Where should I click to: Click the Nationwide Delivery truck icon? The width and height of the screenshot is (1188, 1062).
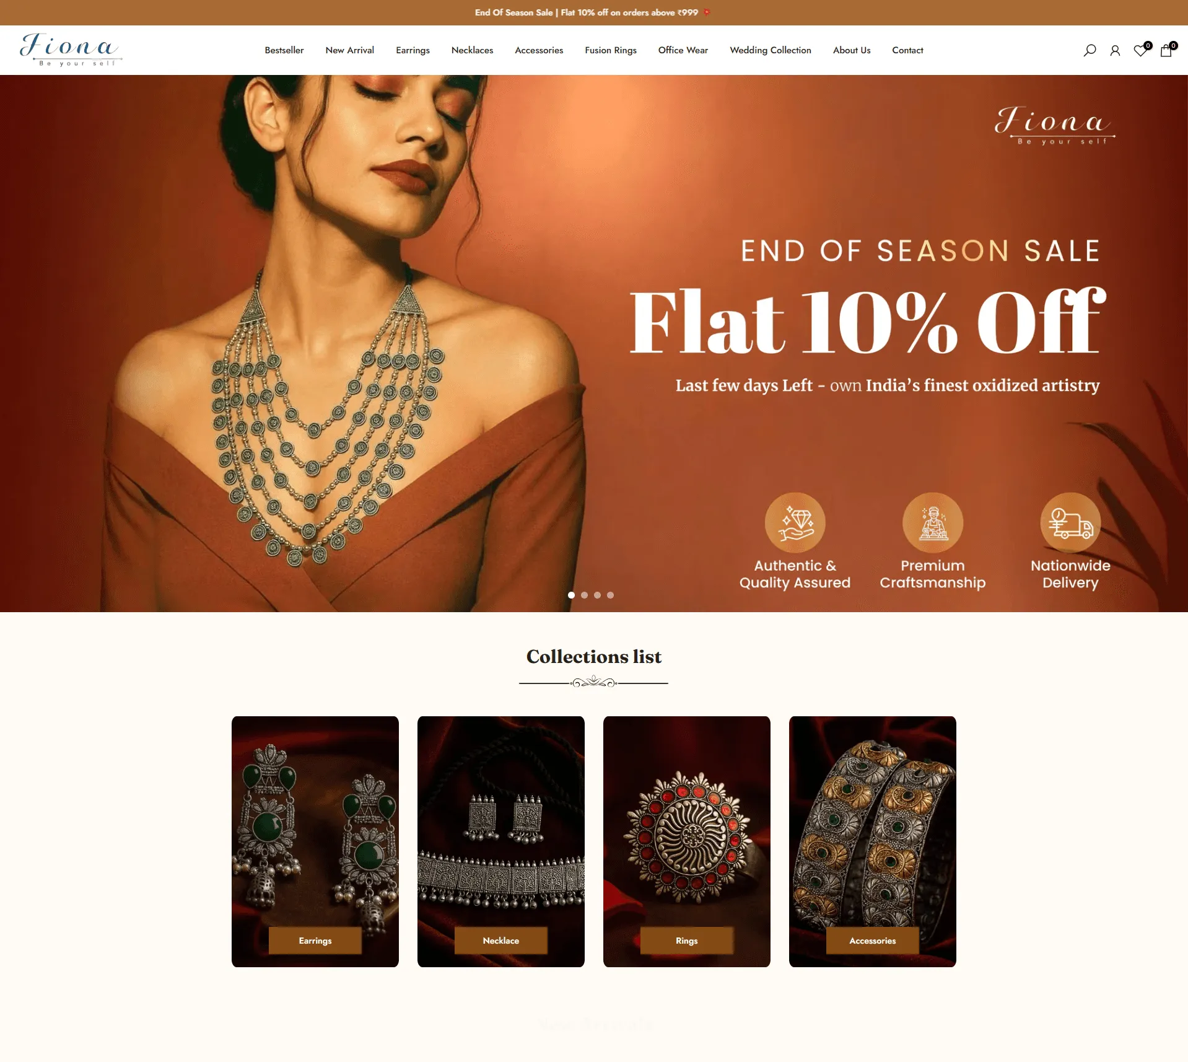pos(1070,522)
